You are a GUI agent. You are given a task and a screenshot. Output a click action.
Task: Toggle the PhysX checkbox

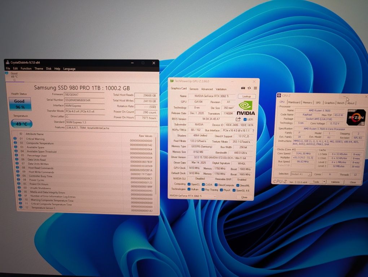click(221, 190)
